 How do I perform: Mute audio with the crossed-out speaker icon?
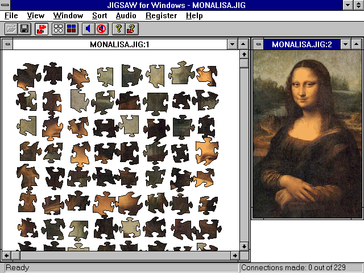[x=101, y=29]
